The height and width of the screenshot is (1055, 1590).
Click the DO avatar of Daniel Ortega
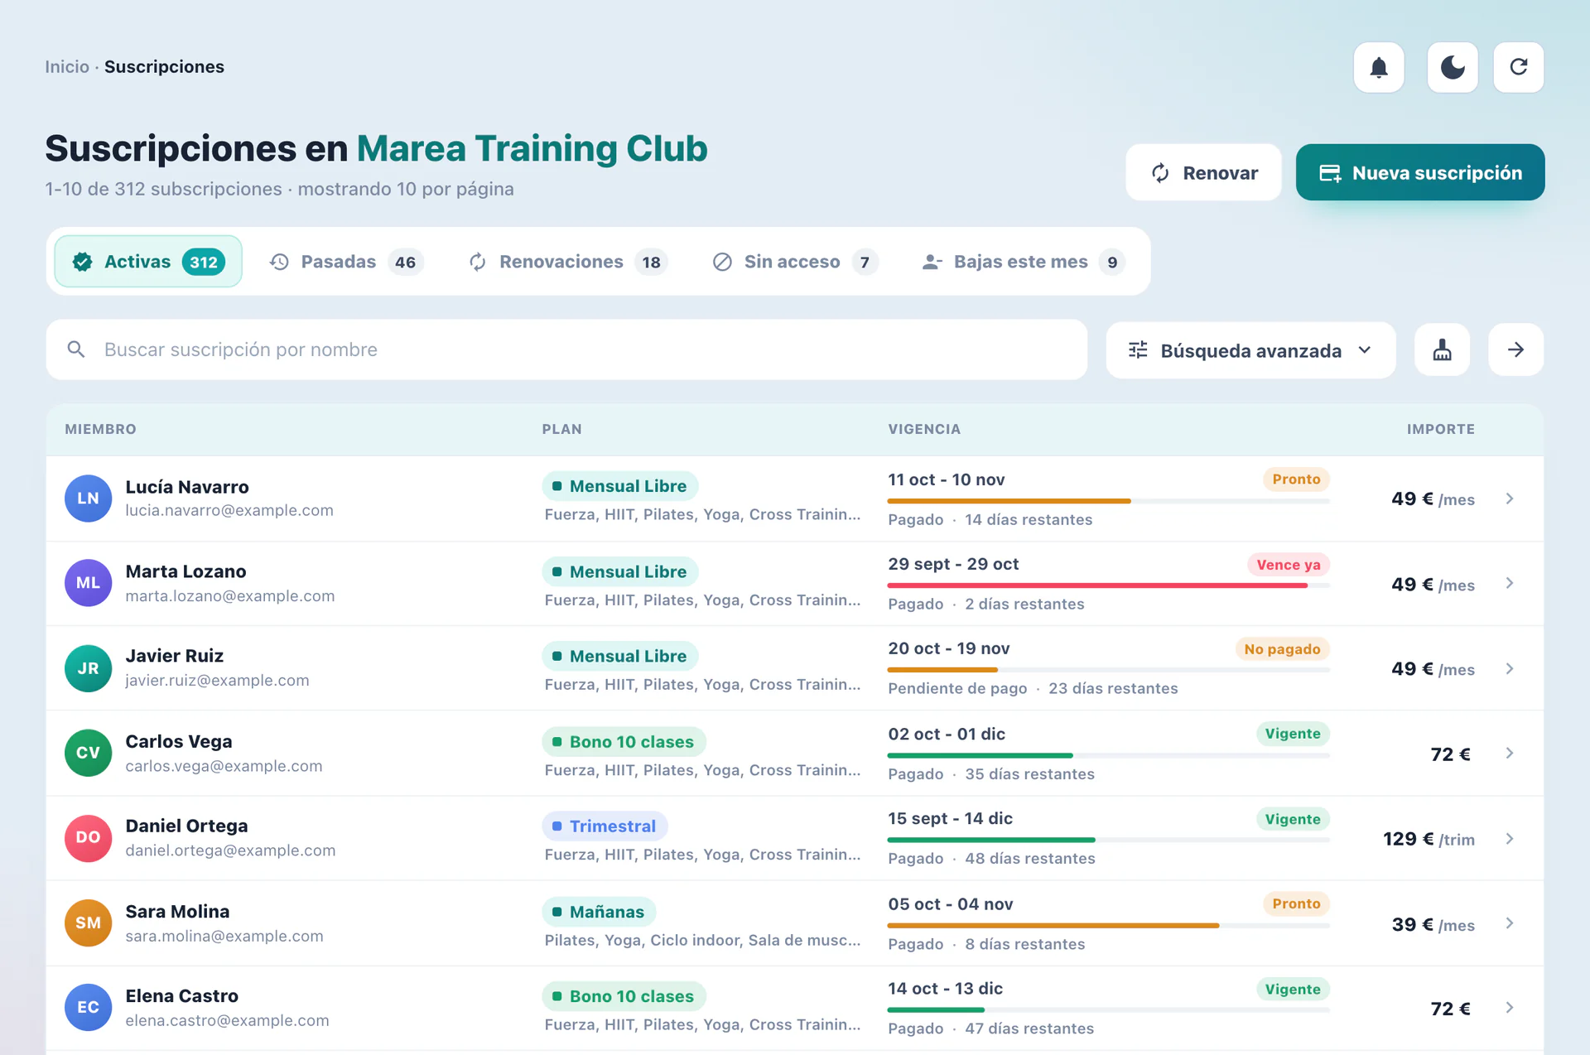89,838
